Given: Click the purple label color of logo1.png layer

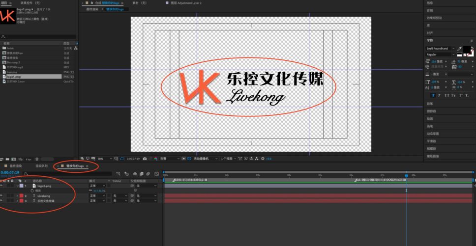Looking at the screenshot, I should tap(21, 186).
